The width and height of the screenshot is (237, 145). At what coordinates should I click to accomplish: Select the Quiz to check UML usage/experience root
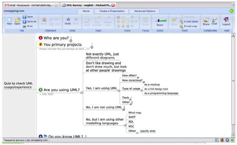click(18, 85)
